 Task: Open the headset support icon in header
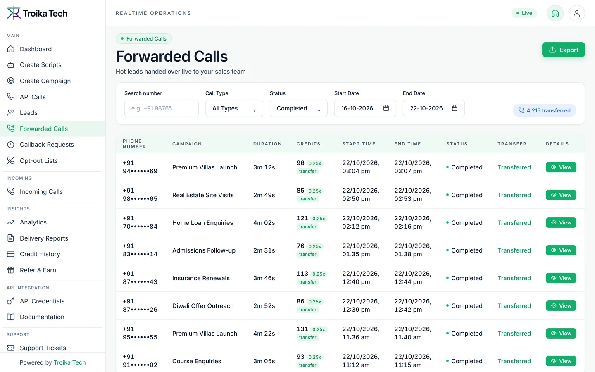[555, 13]
